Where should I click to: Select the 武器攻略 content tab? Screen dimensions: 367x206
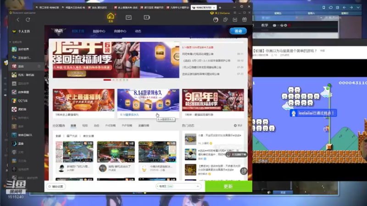click(144, 125)
